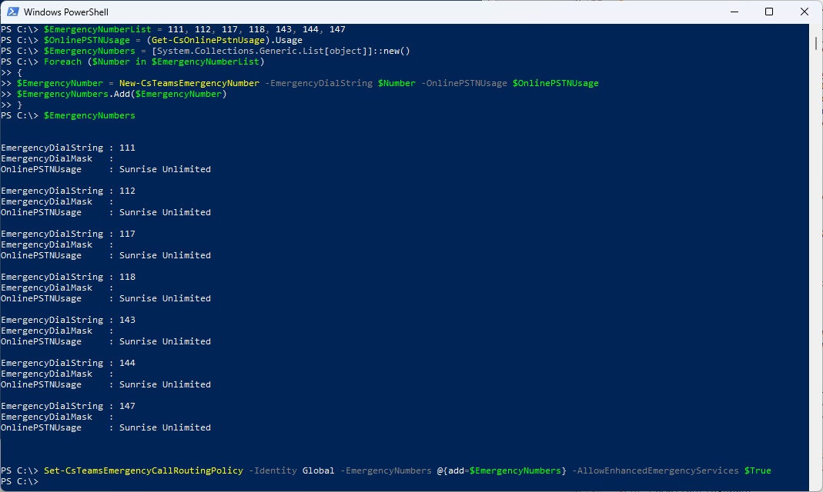This screenshot has height=492, width=823.
Task: Click the "@{add=$EmergencyNumbers}" hashtable
Action: pos(502,470)
